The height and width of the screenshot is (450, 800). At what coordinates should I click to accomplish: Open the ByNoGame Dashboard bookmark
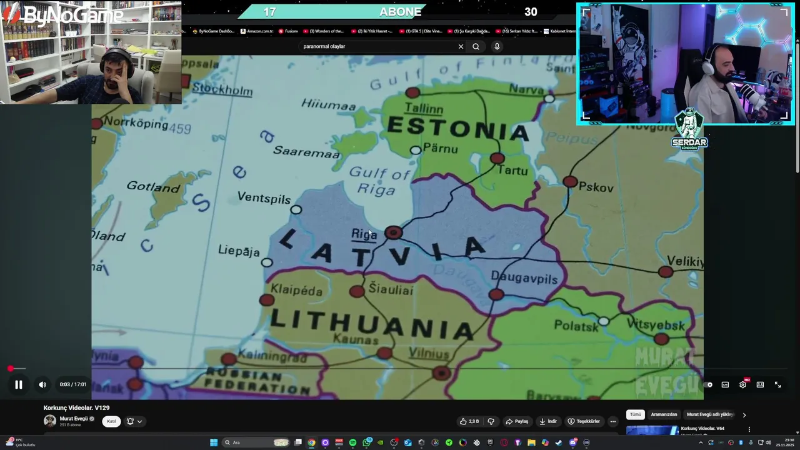213,31
